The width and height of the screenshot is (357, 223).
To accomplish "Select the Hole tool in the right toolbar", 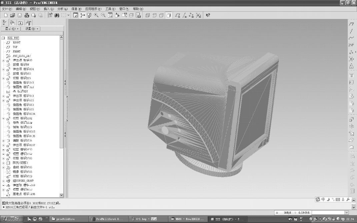I will [x=352, y=76].
